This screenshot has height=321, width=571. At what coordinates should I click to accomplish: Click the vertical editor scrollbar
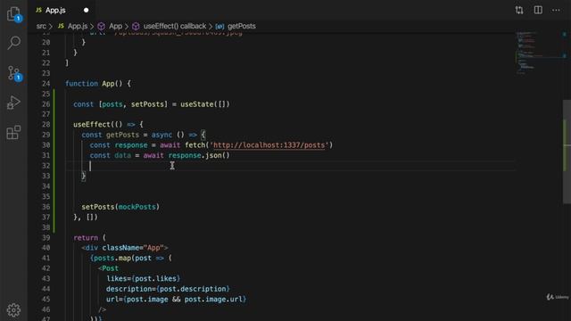tap(567, 152)
